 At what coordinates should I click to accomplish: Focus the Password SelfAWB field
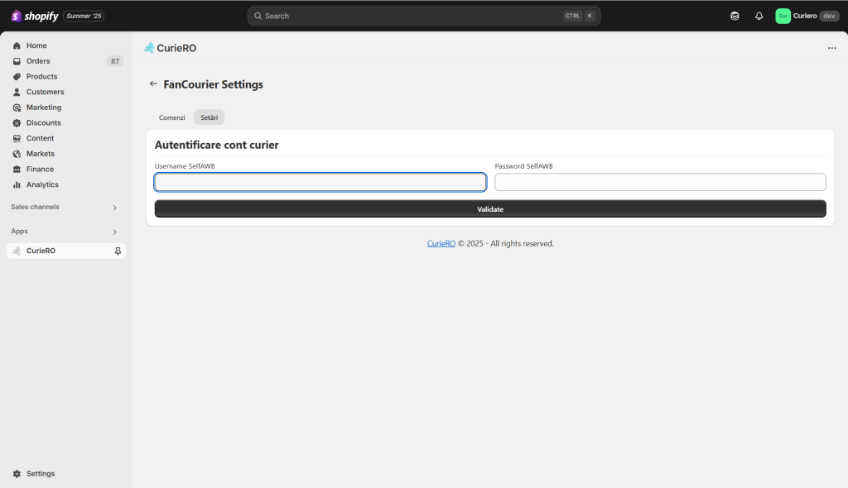(660, 182)
